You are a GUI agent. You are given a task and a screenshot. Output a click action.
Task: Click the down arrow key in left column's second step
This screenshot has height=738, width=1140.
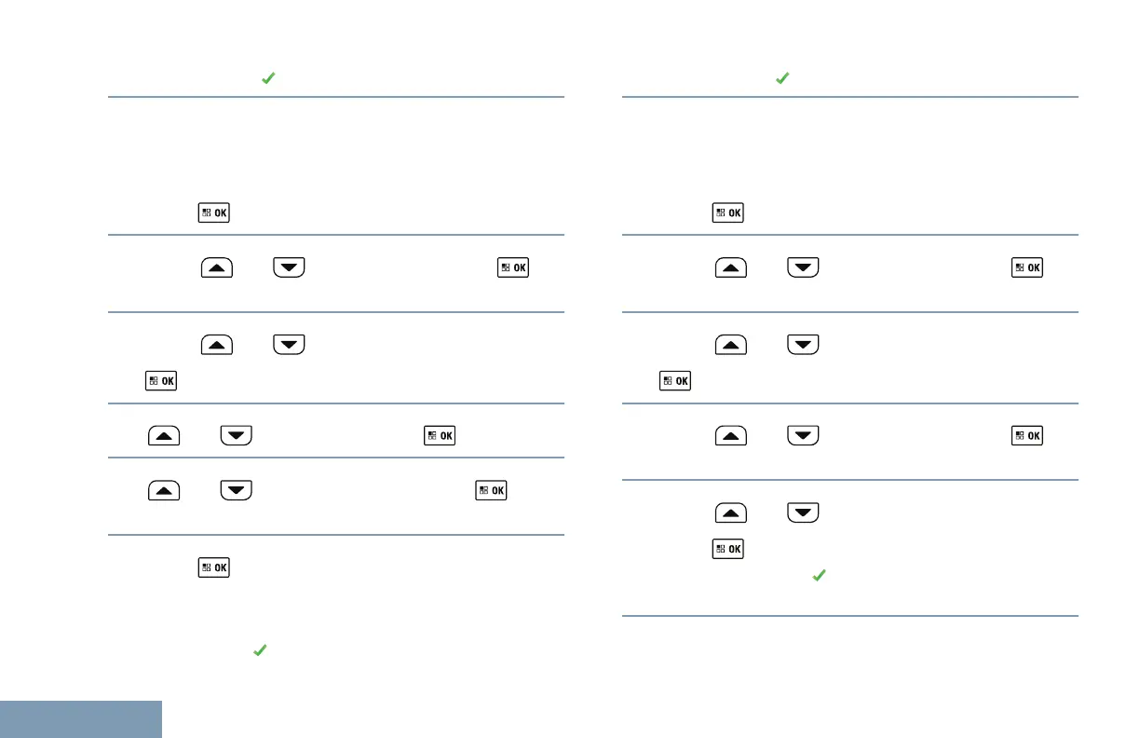click(x=289, y=268)
